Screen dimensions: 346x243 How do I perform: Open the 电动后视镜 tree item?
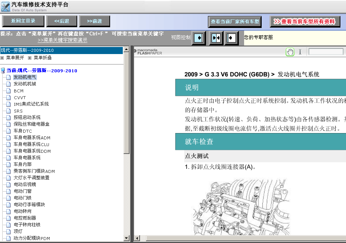25,184
